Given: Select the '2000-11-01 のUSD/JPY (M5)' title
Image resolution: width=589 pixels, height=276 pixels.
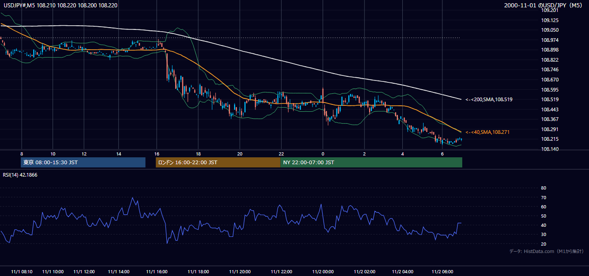Looking at the screenshot, I should (x=544, y=5).
